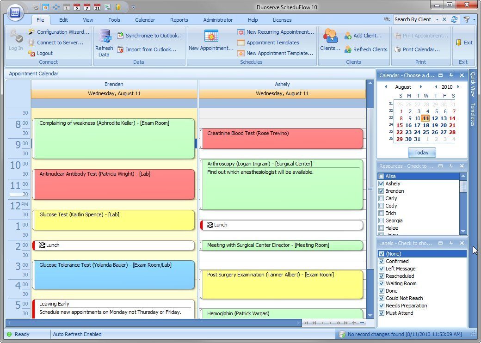Uncheck the Ashely resource
Viewport: 481px width, 343px height.
click(x=382, y=183)
